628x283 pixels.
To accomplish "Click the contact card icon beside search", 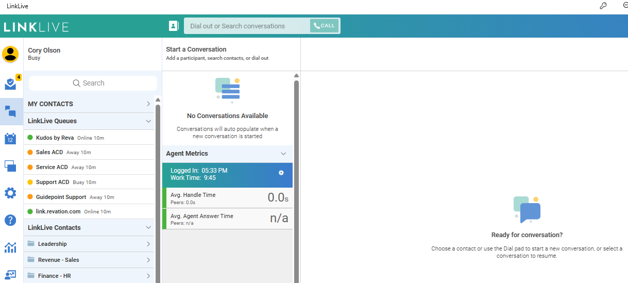I will [174, 26].
